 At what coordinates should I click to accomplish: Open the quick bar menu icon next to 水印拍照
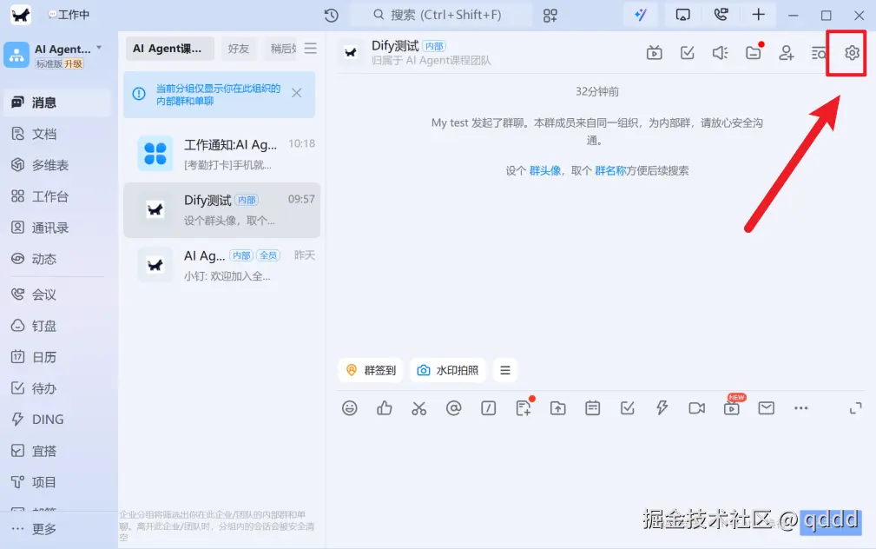click(505, 370)
